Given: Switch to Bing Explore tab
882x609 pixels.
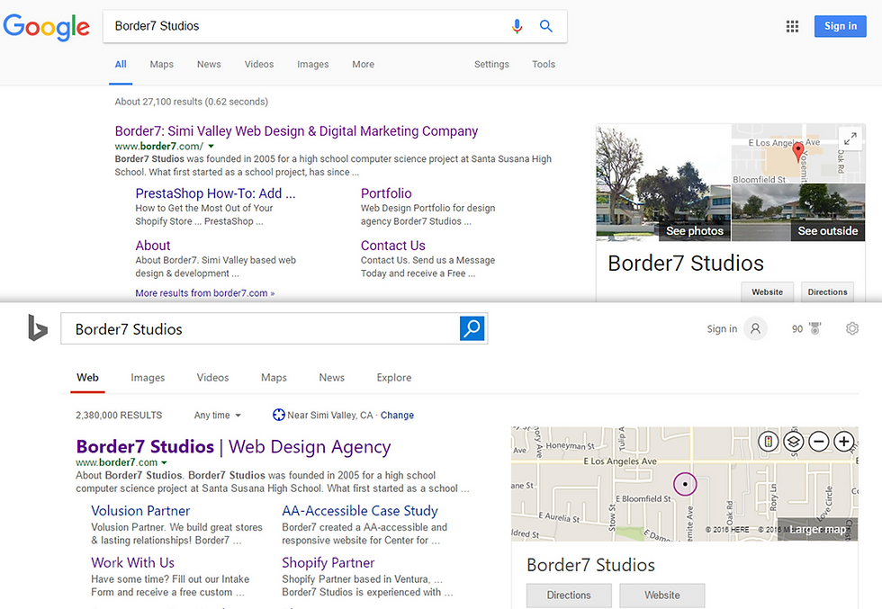Looking at the screenshot, I should tap(394, 378).
